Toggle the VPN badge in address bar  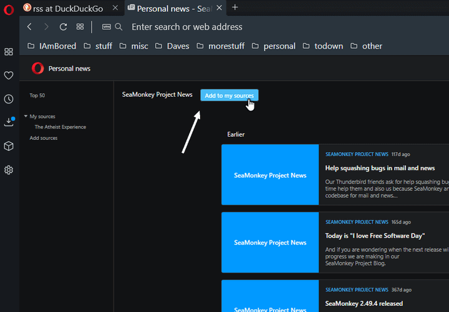coord(107,27)
